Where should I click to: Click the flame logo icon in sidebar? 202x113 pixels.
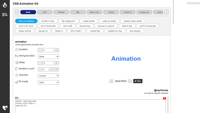pyautogui.click(x=5, y=5)
